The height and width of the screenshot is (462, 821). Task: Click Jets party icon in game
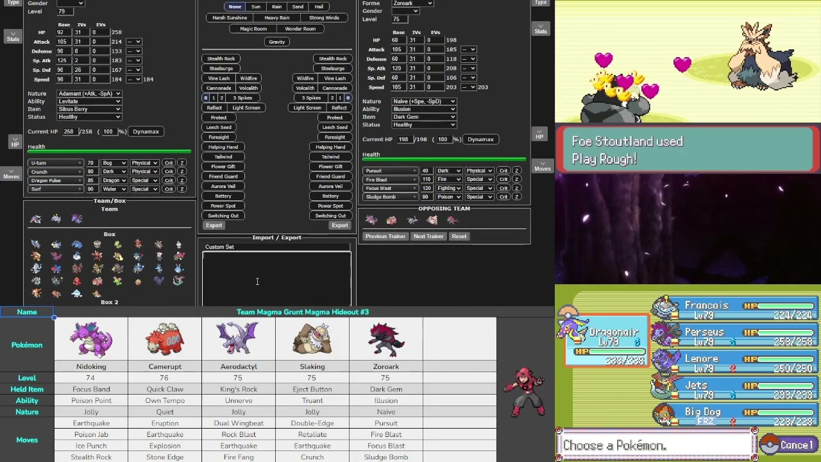pyautogui.click(x=666, y=387)
